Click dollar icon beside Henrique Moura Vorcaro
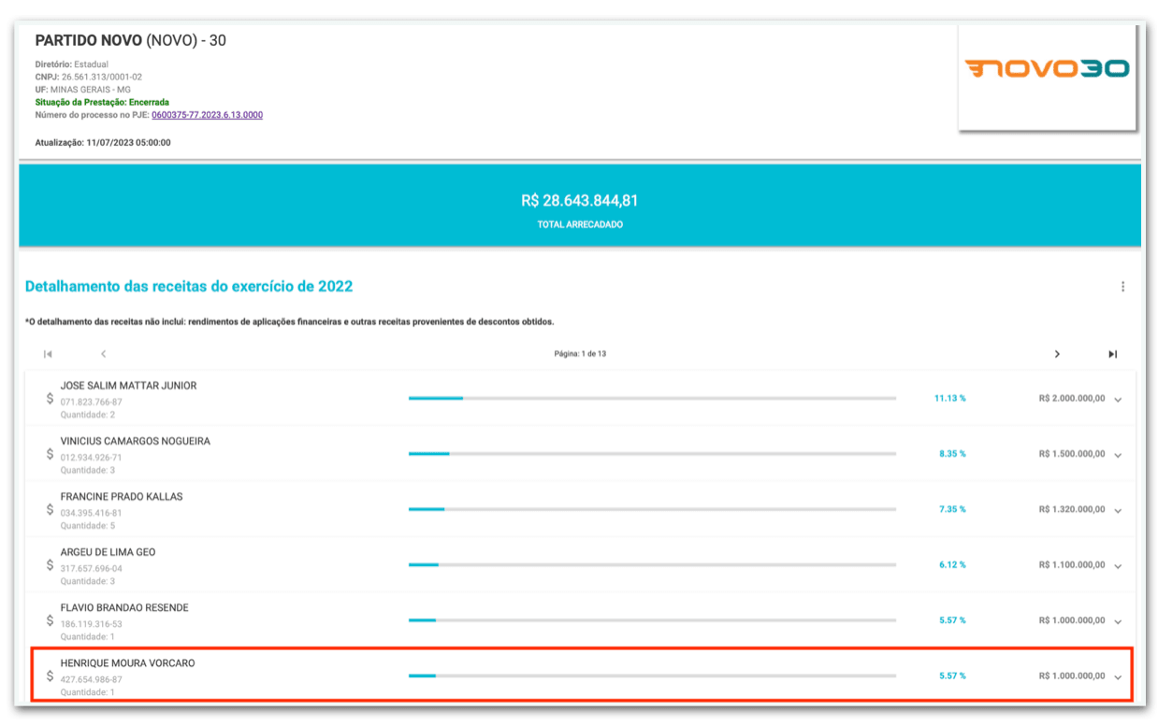 pyautogui.click(x=50, y=675)
